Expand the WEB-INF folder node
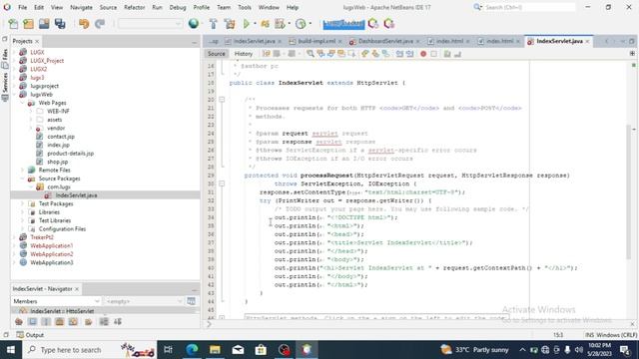Viewport: 639px width, 359px height. coord(31,111)
